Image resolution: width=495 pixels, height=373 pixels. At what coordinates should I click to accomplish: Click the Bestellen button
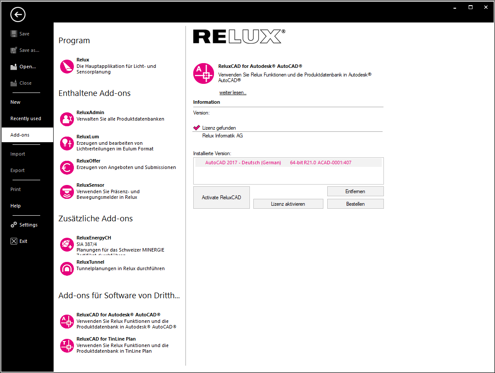355,204
